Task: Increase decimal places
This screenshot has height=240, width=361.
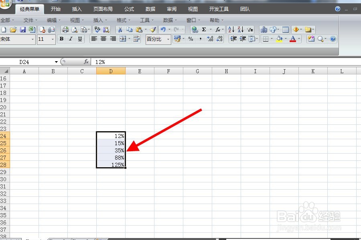Action: pos(210,39)
